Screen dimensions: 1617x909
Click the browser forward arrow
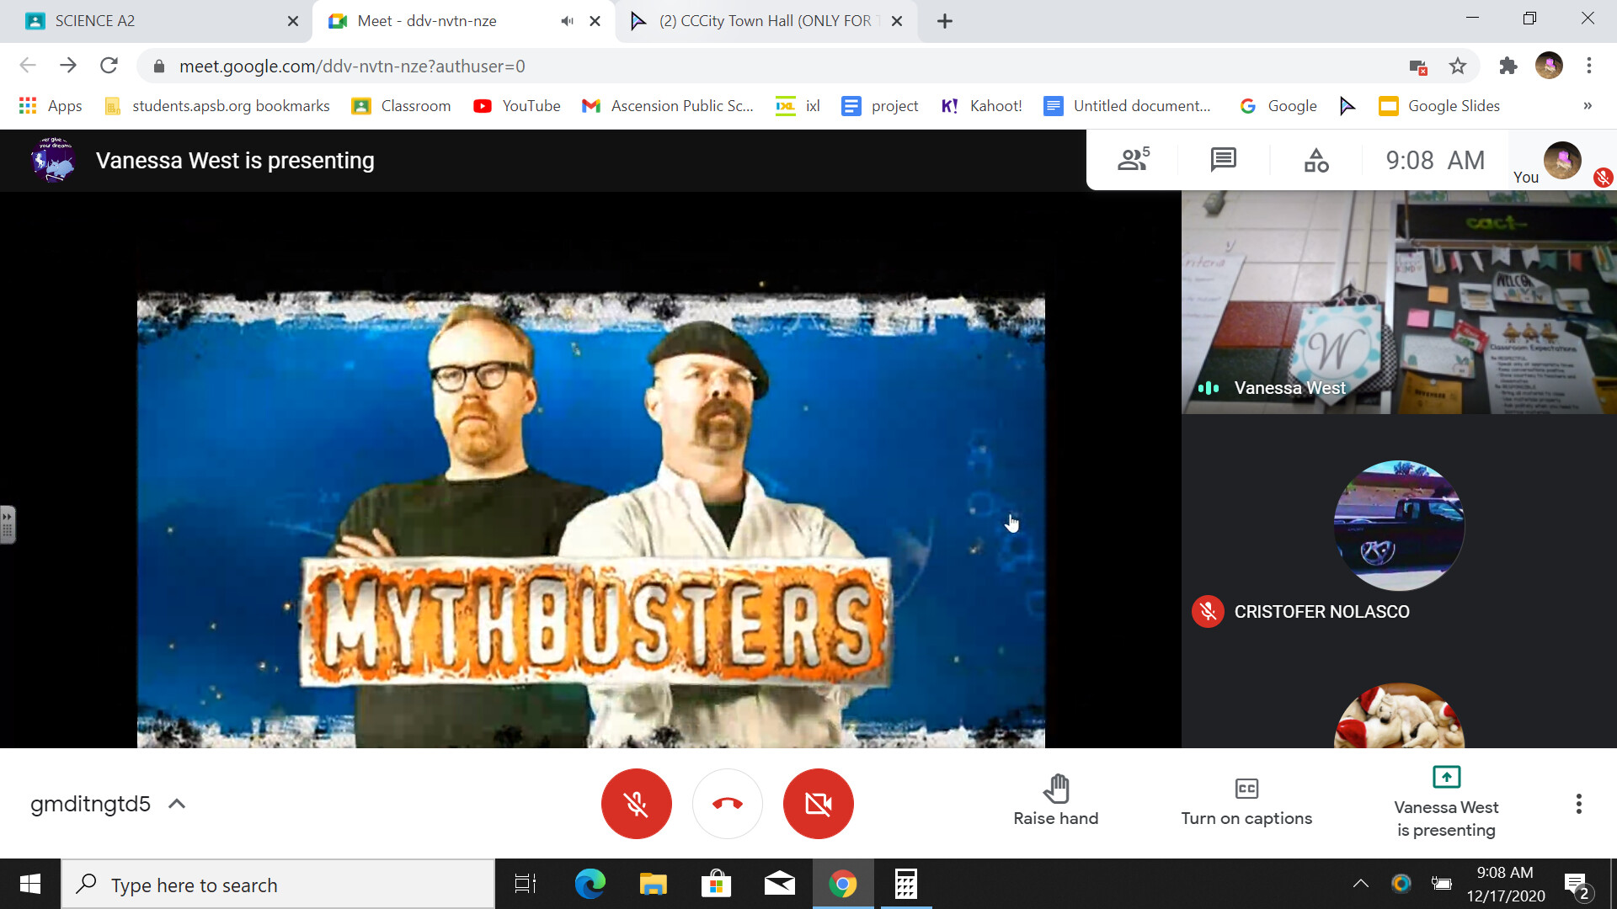pyautogui.click(x=68, y=66)
